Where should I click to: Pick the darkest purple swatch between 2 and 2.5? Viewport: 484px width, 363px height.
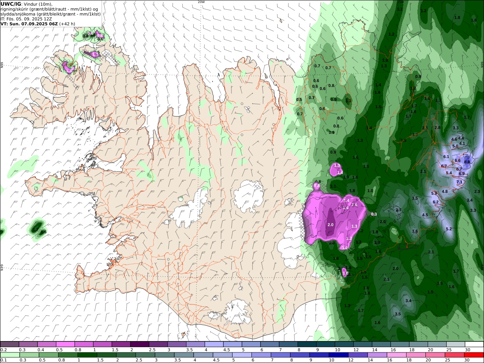[140, 344]
